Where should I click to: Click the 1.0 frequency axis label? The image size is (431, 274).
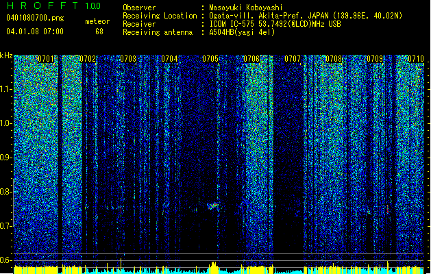click(6, 123)
